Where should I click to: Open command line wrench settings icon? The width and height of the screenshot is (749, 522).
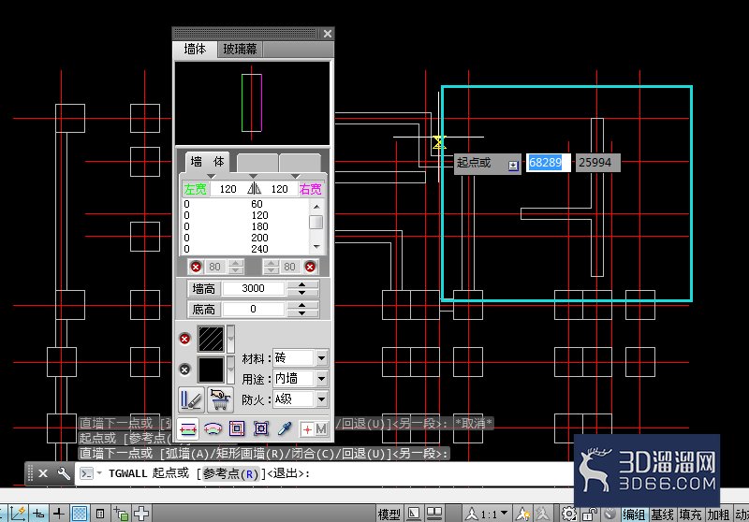64,473
